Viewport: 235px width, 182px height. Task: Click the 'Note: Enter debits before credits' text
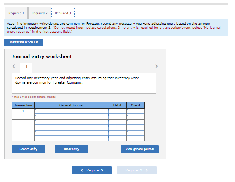pyautogui.click(x=34, y=97)
